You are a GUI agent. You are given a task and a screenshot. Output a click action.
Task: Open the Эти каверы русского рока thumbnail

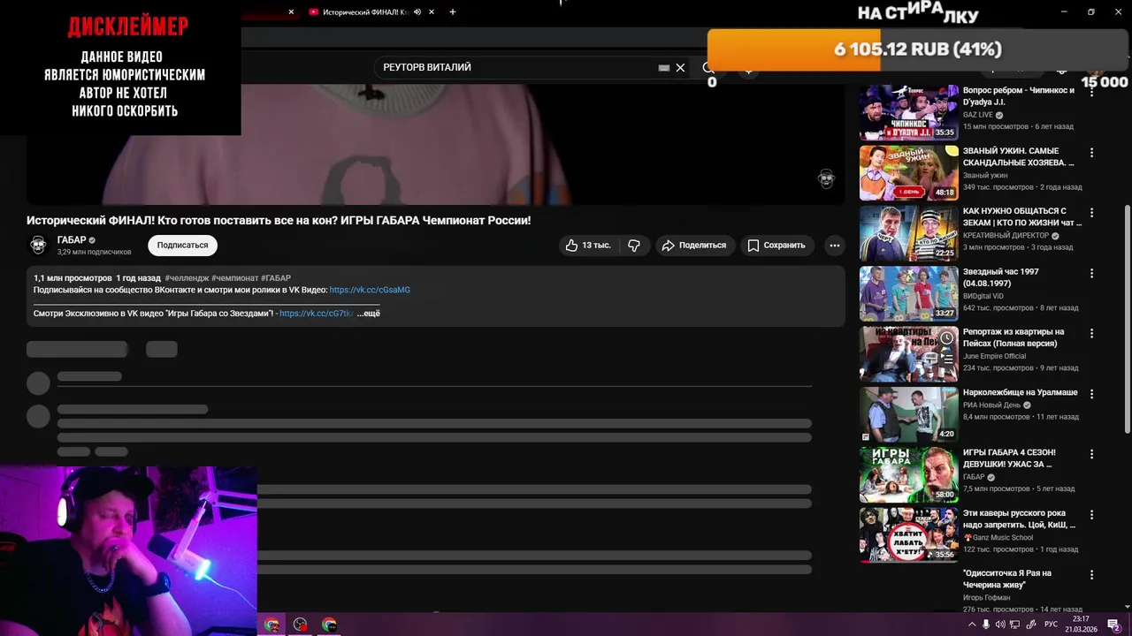pyautogui.click(x=909, y=534)
